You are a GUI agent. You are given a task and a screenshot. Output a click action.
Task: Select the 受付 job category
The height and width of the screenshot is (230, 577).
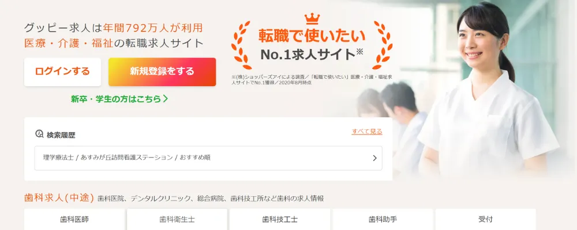[x=486, y=219]
